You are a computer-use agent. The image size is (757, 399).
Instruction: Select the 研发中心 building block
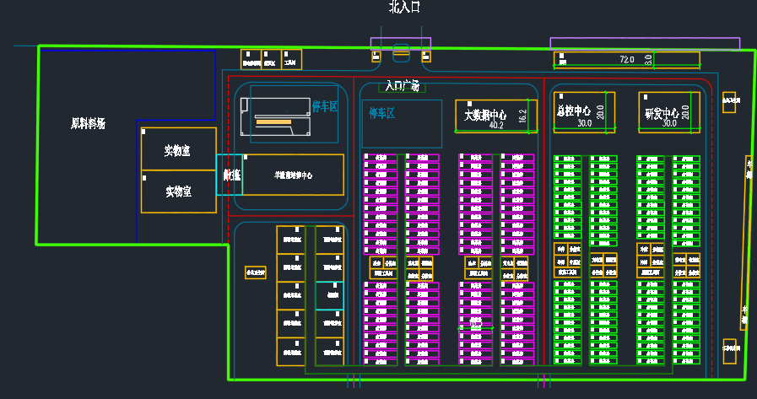[668, 111]
